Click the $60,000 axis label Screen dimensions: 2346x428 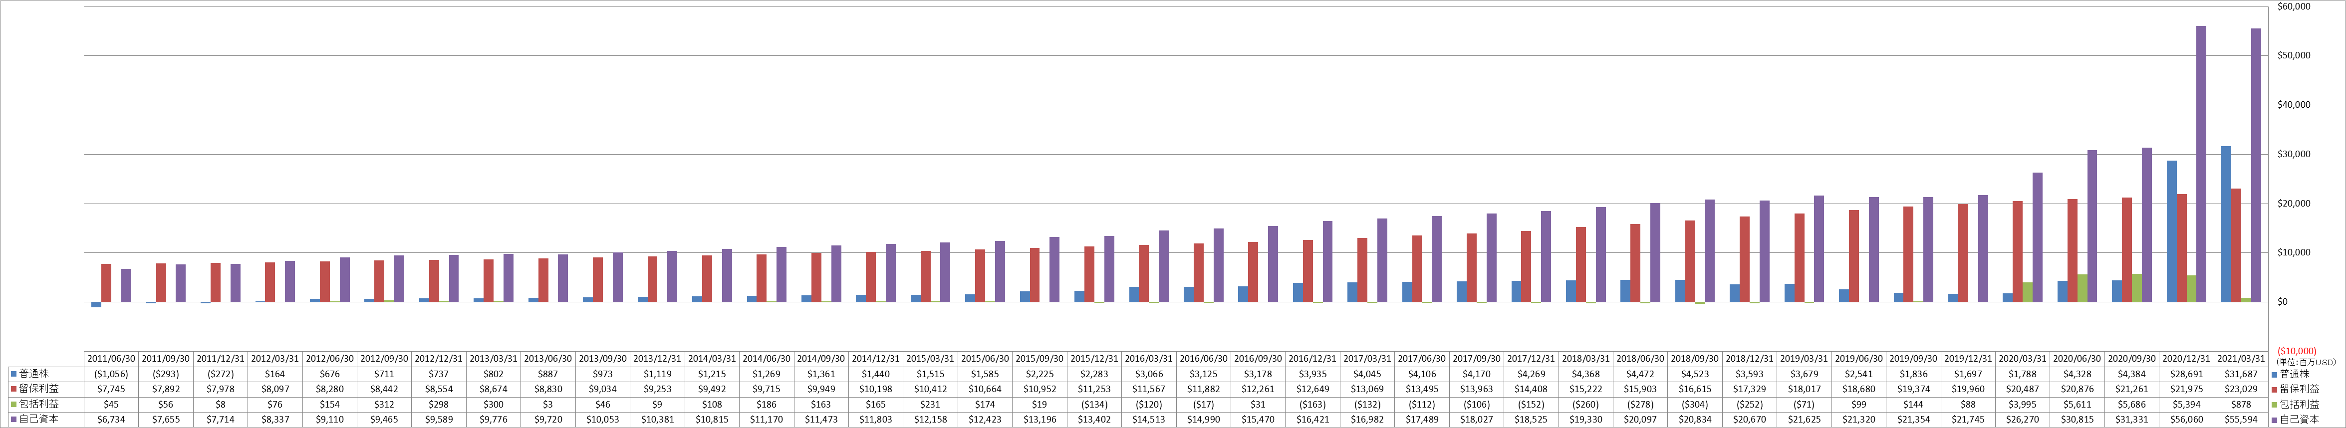pyautogui.click(x=2293, y=6)
